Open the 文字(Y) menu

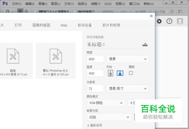69,4
